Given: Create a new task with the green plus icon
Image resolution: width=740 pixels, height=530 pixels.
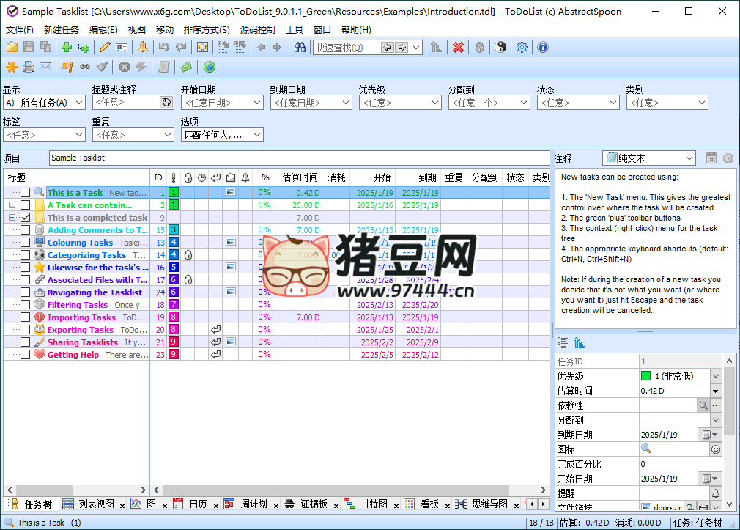Looking at the screenshot, I should (x=65, y=46).
